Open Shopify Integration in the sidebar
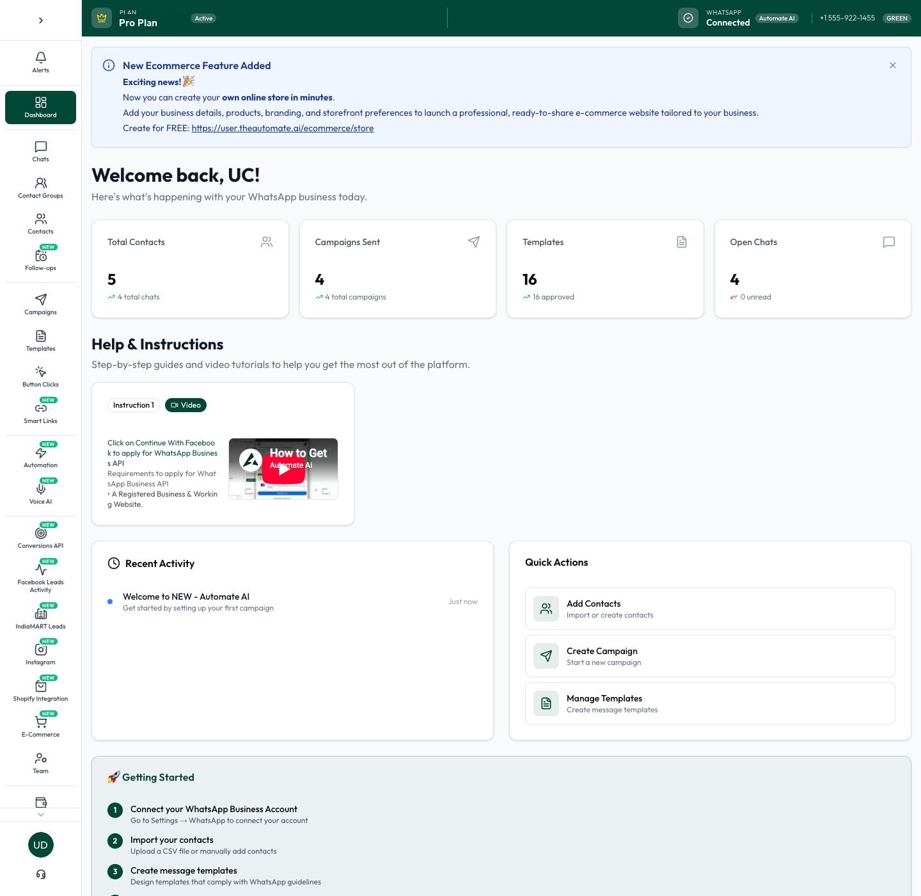The width and height of the screenshot is (921, 896). pos(41,691)
